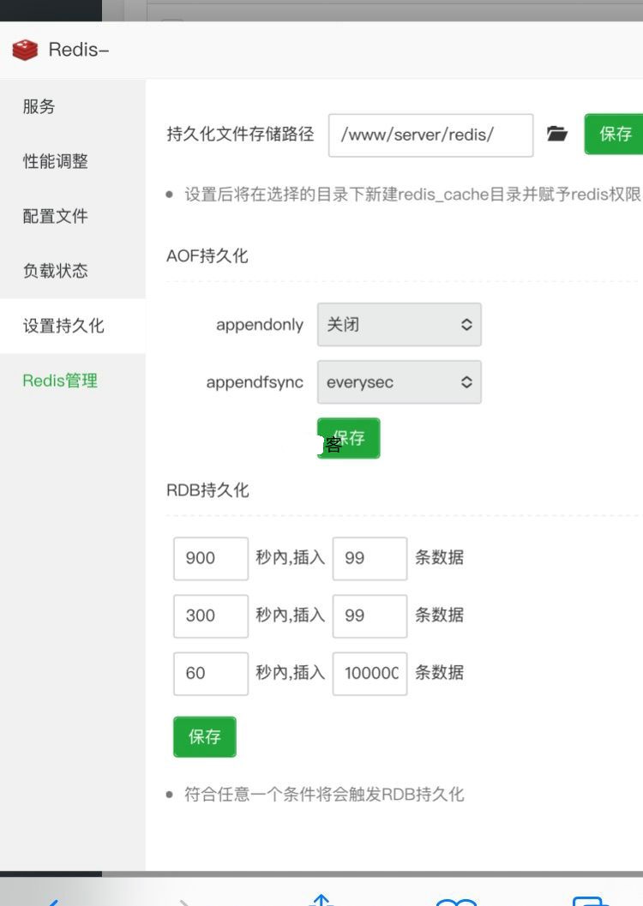Switch to 服务 sidebar tab
643x906 pixels.
(39, 106)
